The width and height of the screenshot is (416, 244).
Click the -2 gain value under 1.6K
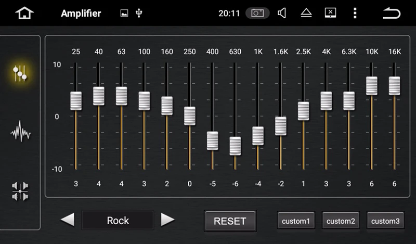pyautogui.click(x=281, y=184)
